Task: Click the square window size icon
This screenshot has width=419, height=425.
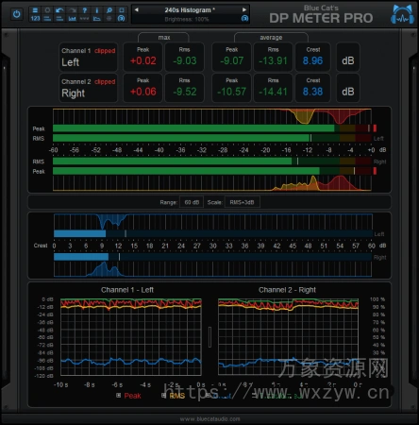Action: tap(121, 10)
